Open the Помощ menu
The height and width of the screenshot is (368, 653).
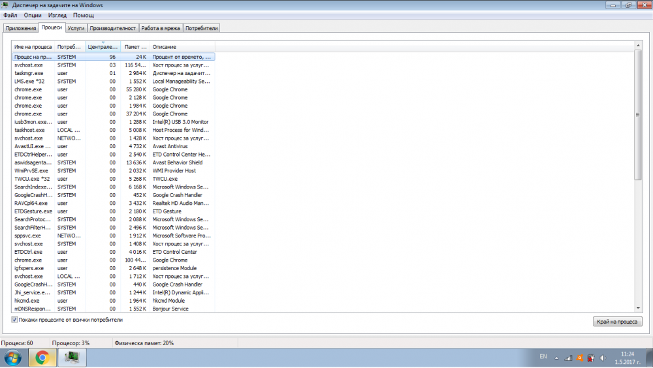click(84, 16)
